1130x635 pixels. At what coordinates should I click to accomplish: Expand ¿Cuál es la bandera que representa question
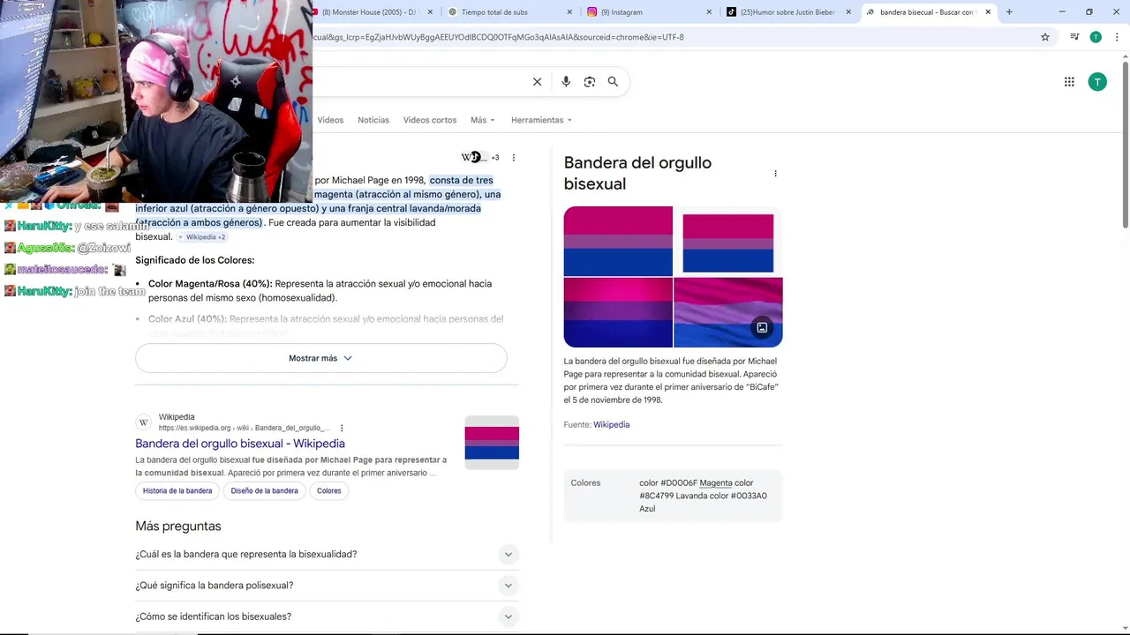pyautogui.click(x=327, y=555)
